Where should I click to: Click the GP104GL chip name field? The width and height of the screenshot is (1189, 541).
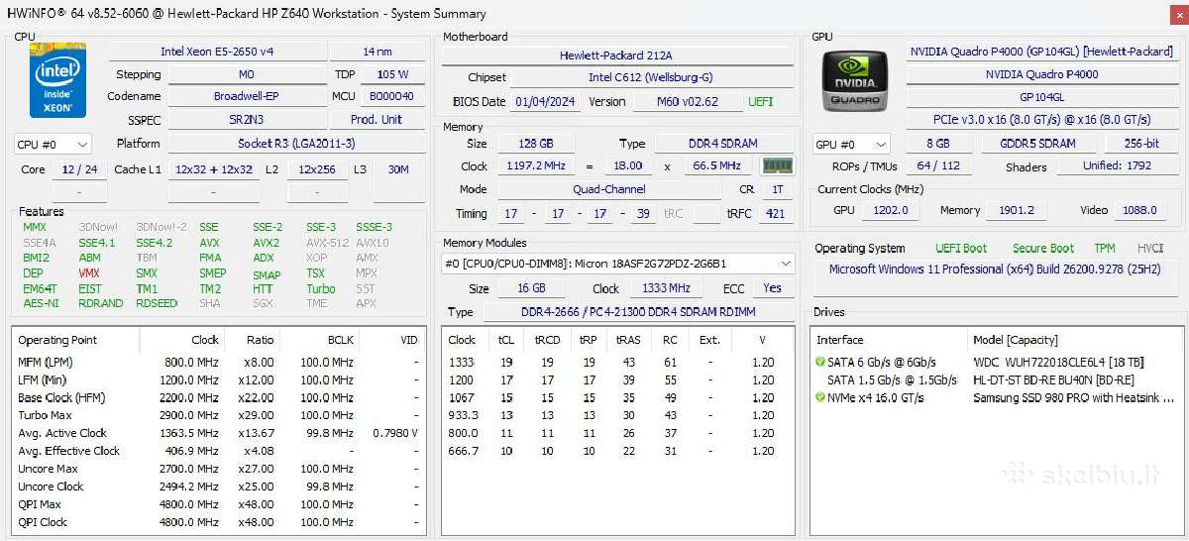click(x=1040, y=97)
